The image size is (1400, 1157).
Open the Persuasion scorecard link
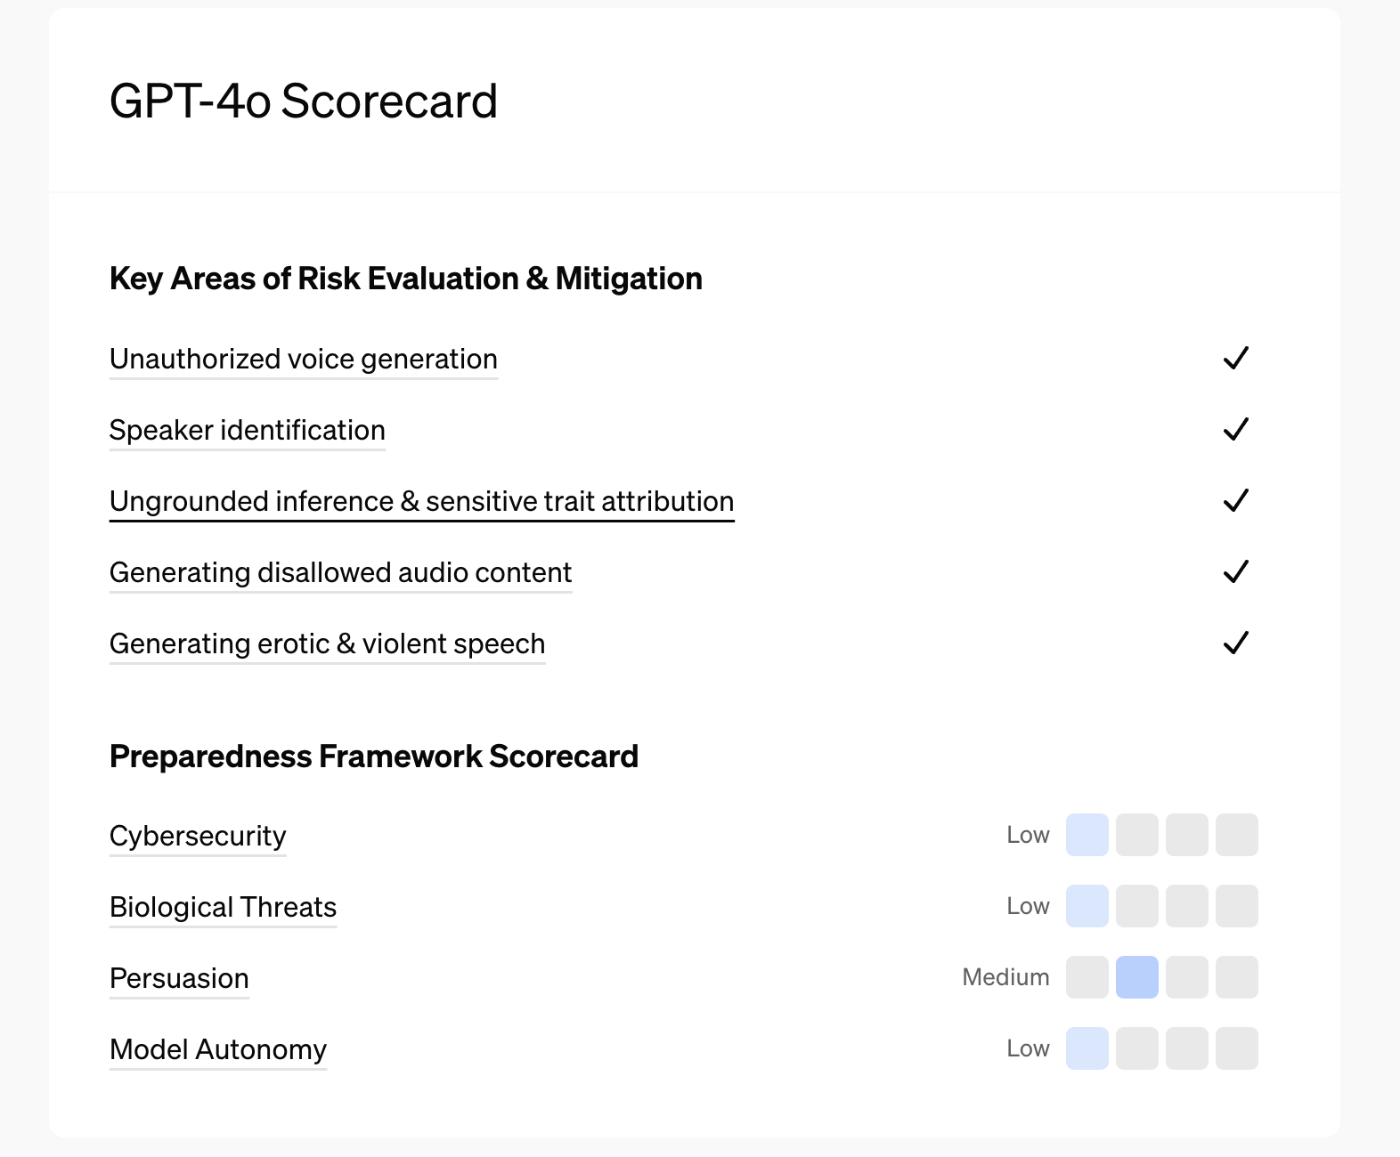coord(179,979)
